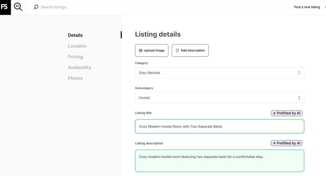Open the AI search magnifier icon
This screenshot has height=176, width=326.
click(18, 7)
